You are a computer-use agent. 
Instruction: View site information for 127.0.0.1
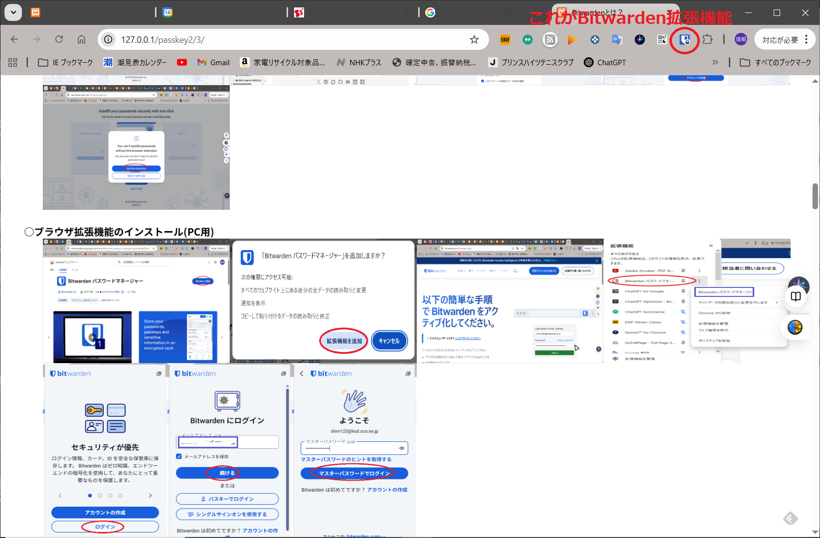point(108,40)
